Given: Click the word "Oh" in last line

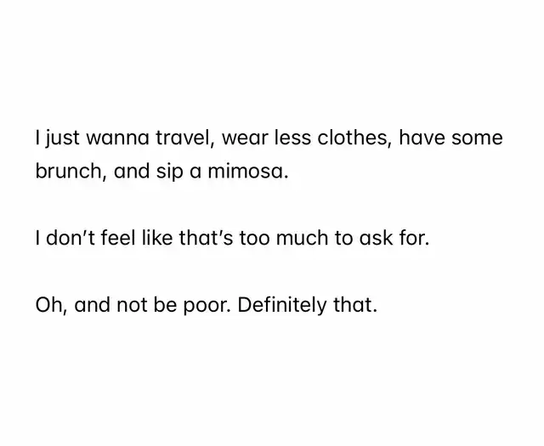Looking at the screenshot, I should [50, 305].
